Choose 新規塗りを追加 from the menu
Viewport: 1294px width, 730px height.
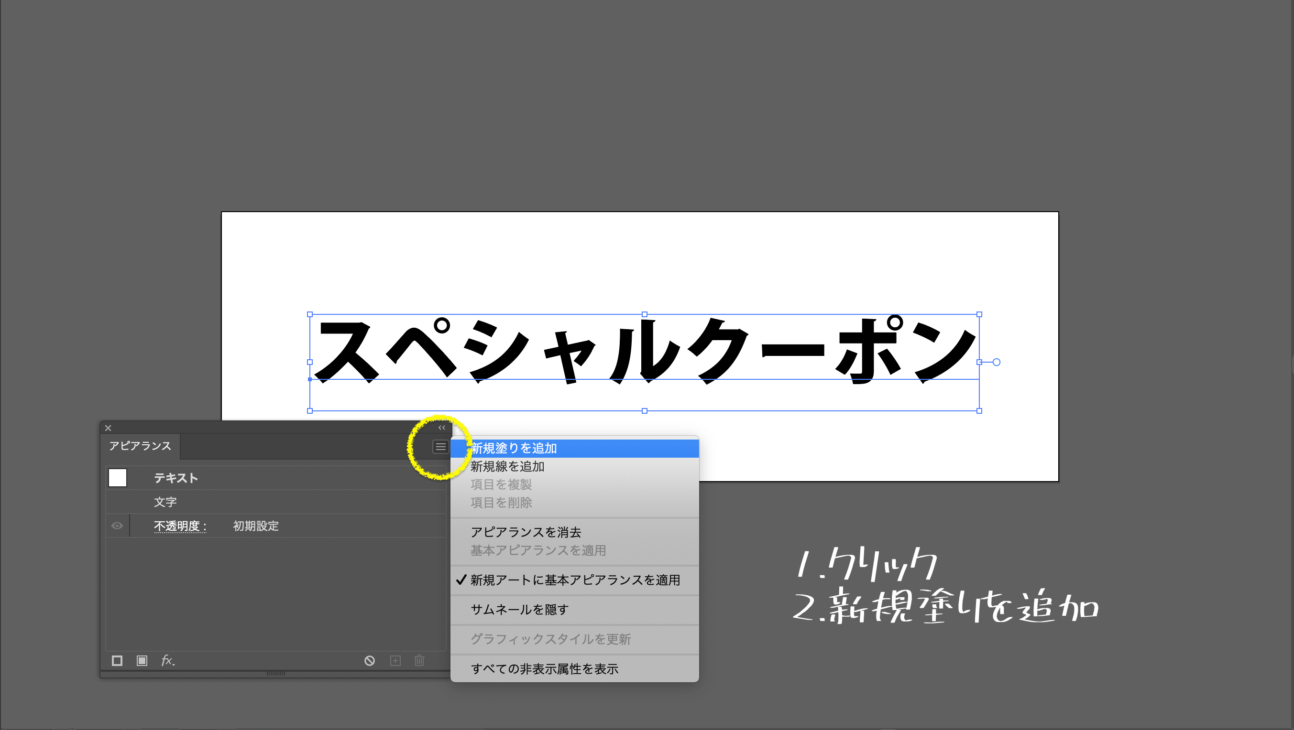click(x=575, y=448)
